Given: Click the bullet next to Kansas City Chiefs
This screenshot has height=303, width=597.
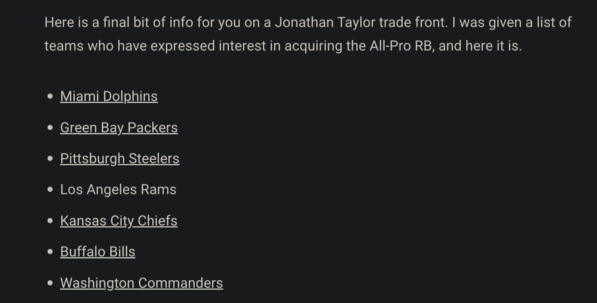Looking at the screenshot, I should click(x=50, y=221).
